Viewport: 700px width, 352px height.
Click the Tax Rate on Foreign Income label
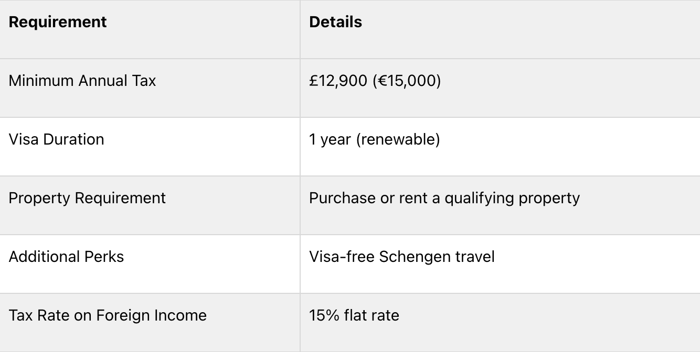click(x=108, y=315)
